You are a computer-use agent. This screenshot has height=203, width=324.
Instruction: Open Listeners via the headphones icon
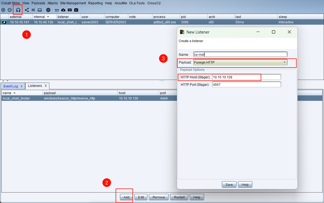[18, 10]
